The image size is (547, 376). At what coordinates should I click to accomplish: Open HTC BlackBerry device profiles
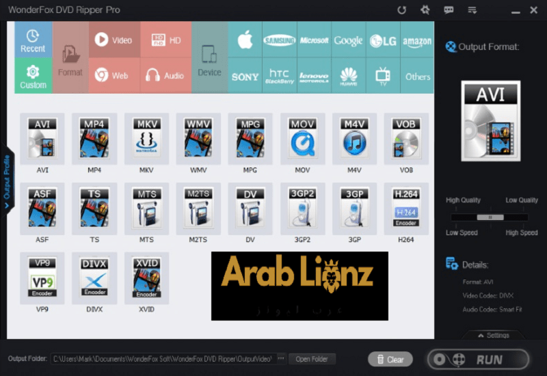pos(280,76)
